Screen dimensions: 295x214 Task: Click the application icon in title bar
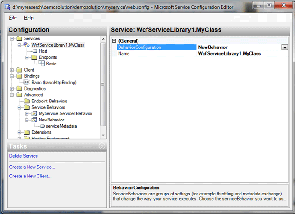pos(8,7)
